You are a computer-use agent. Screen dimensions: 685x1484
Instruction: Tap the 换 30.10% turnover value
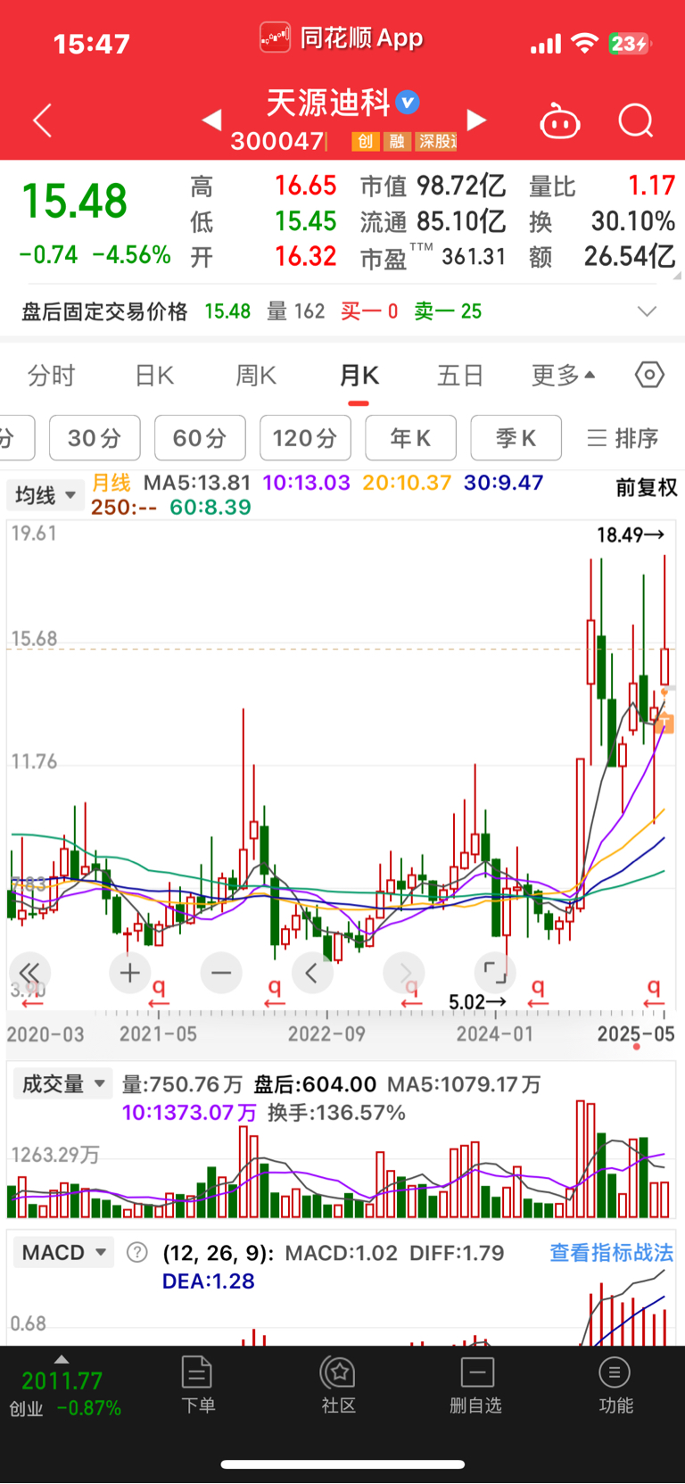(x=632, y=220)
